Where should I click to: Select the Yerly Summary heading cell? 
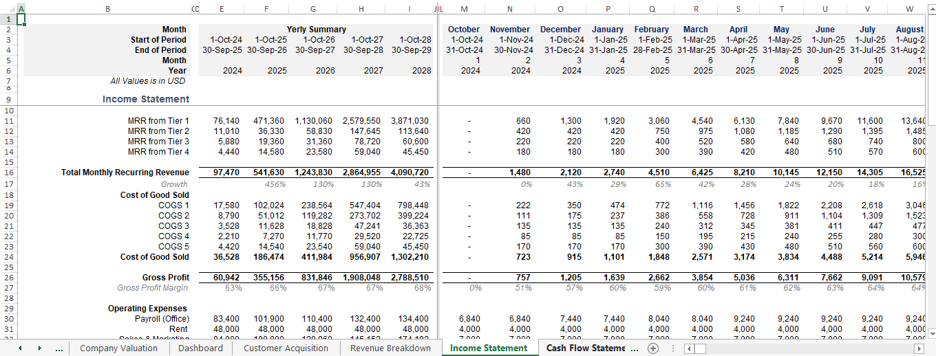(316, 30)
